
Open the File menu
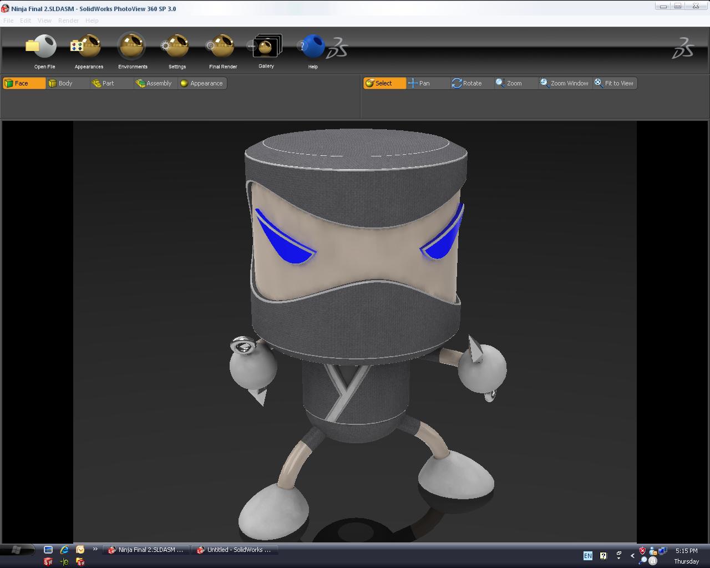8,21
